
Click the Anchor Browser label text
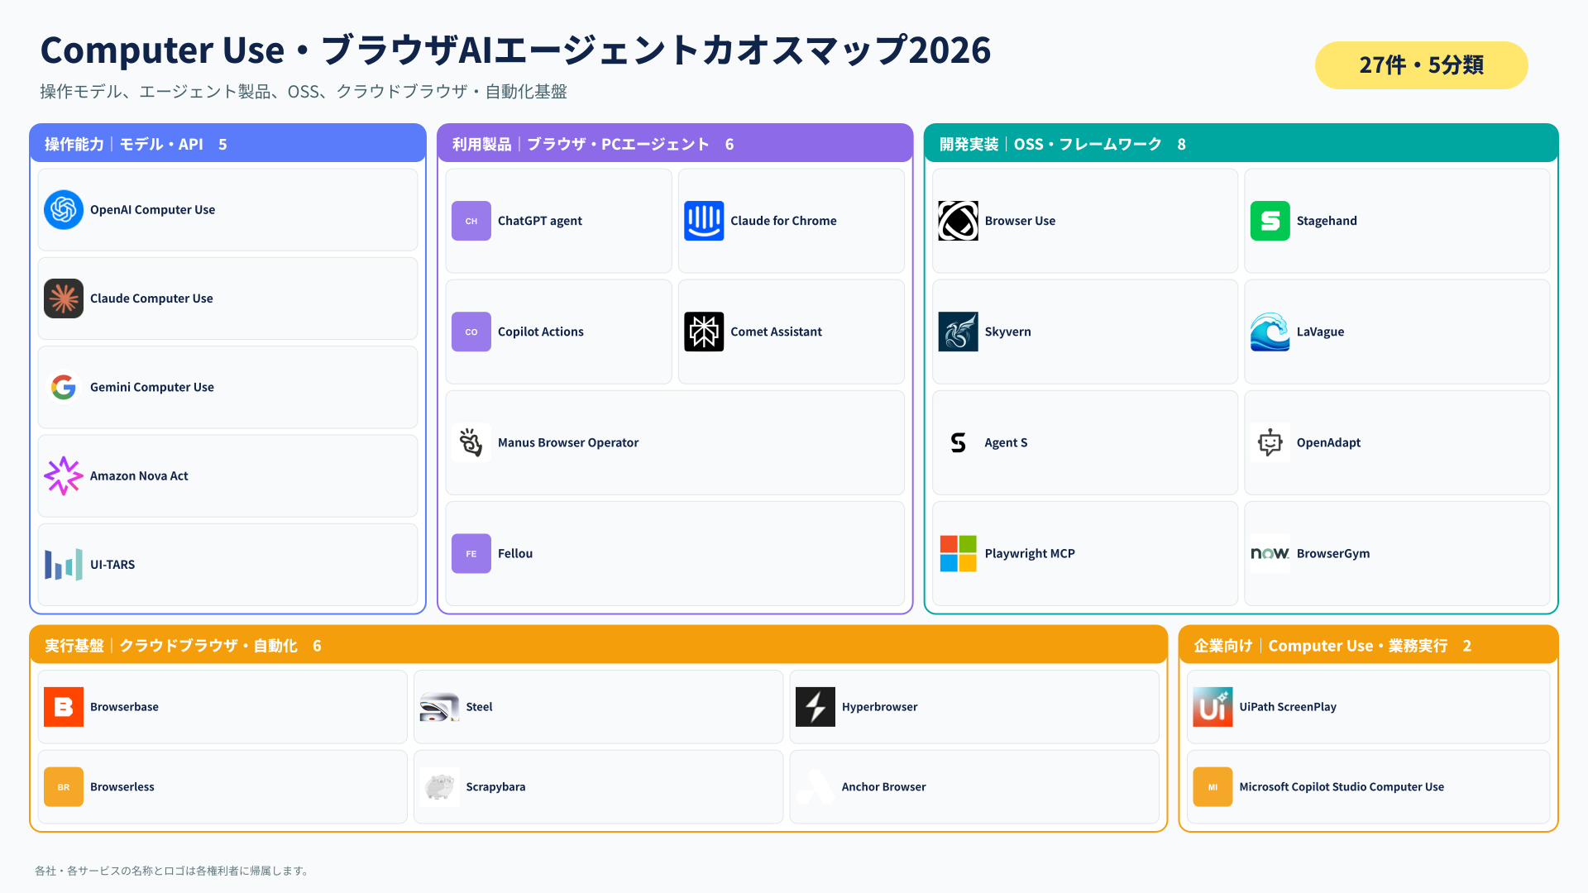point(883,787)
